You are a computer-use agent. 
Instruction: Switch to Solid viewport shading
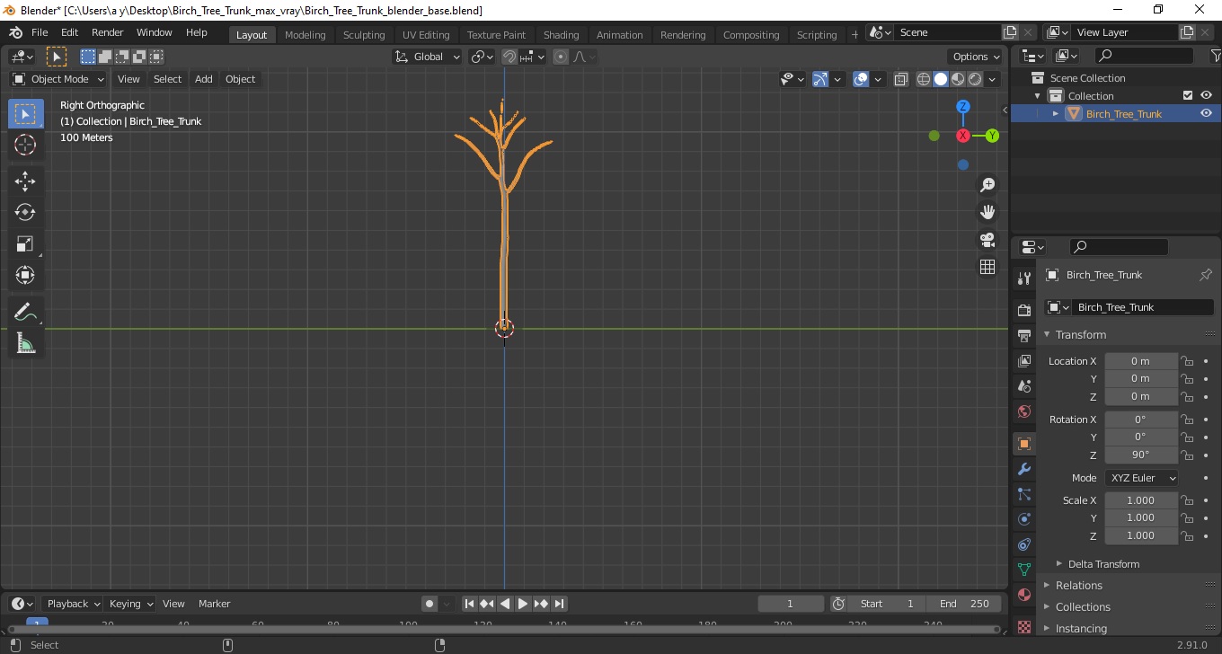click(x=941, y=79)
